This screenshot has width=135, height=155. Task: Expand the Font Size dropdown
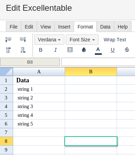tap(82, 40)
